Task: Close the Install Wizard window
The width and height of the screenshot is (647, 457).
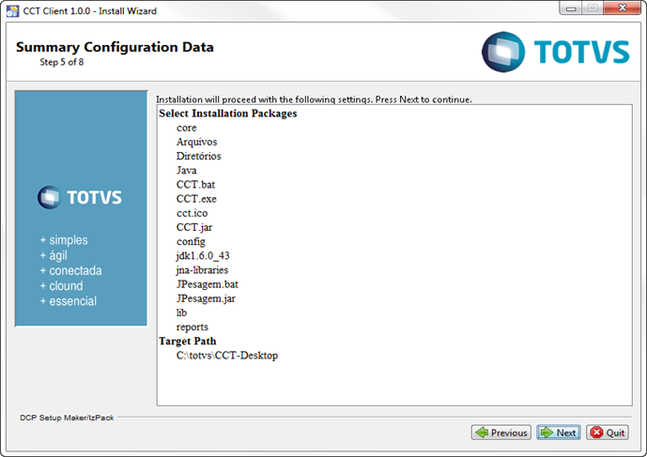Action: click(623, 8)
